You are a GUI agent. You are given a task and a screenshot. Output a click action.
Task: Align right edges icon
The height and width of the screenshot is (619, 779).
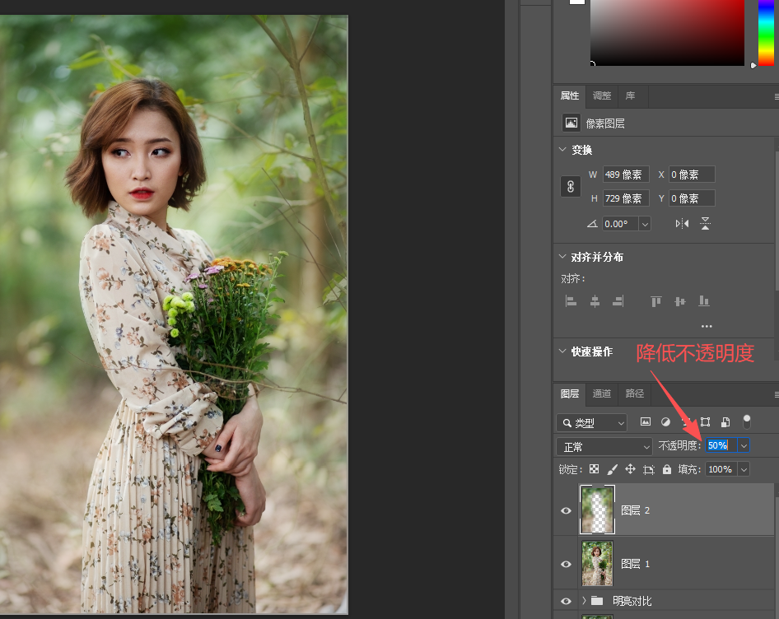tap(618, 301)
